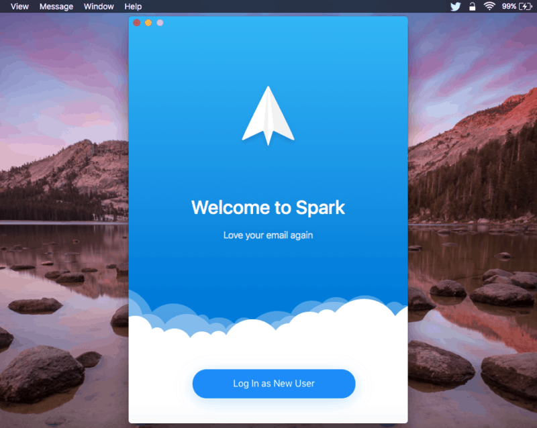Open the Message menu
This screenshot has height=428, width=537.
pos(56,6)
